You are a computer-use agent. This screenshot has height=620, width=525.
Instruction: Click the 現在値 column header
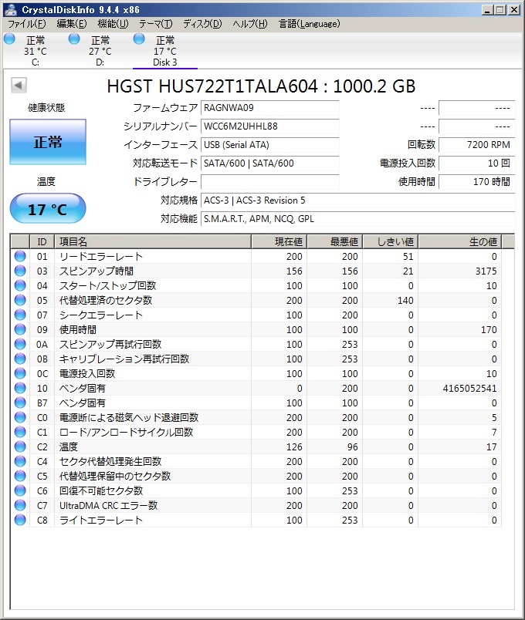click(279, 241)
